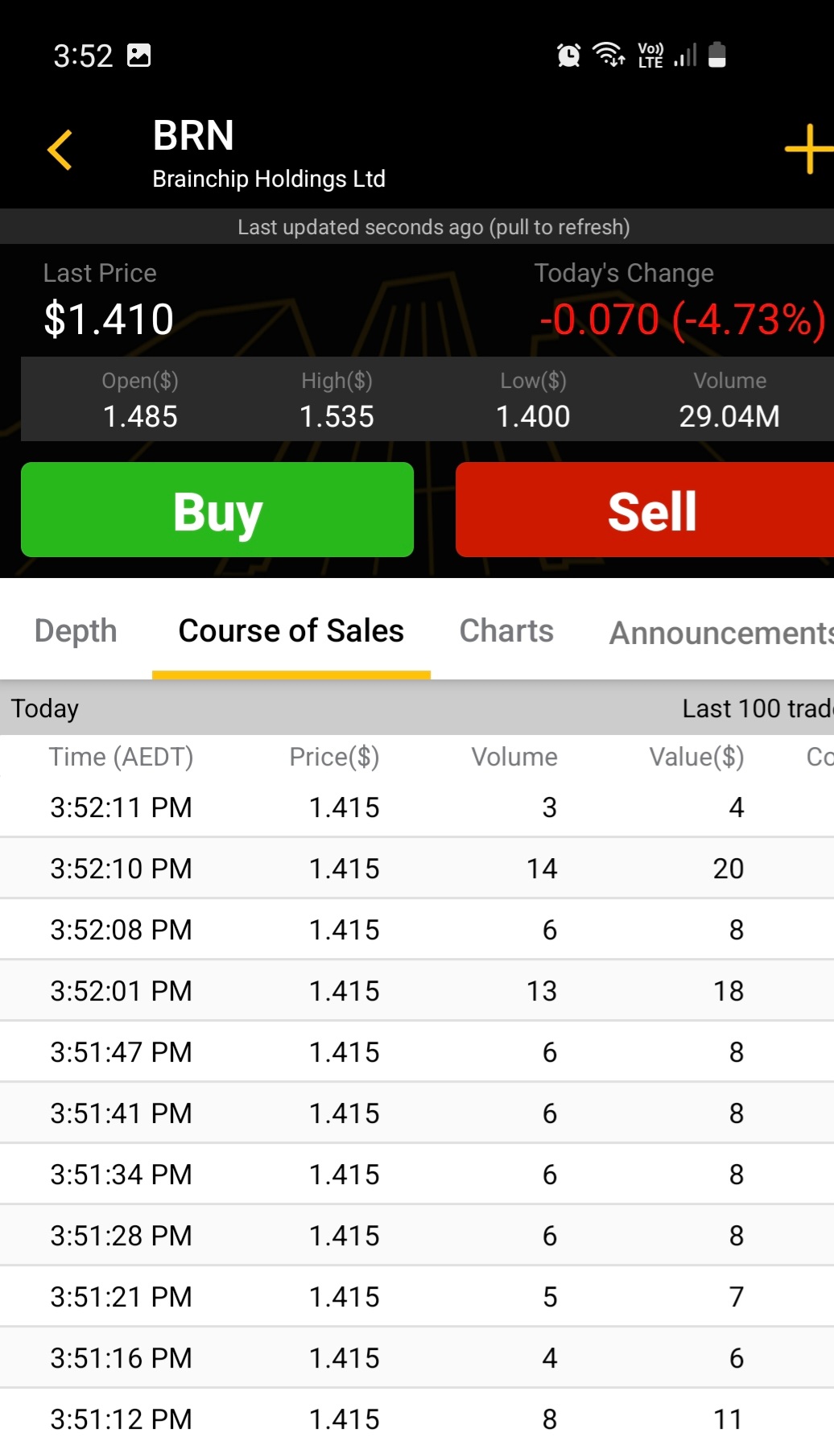Tap the Last updated refresh banner
The height and width of the screenshot is (1445, 834).
pos(433,227)
